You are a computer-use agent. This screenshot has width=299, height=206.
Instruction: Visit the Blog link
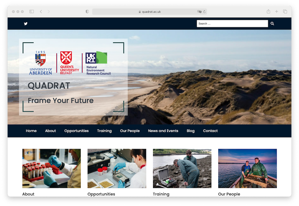tap(190, 131)
